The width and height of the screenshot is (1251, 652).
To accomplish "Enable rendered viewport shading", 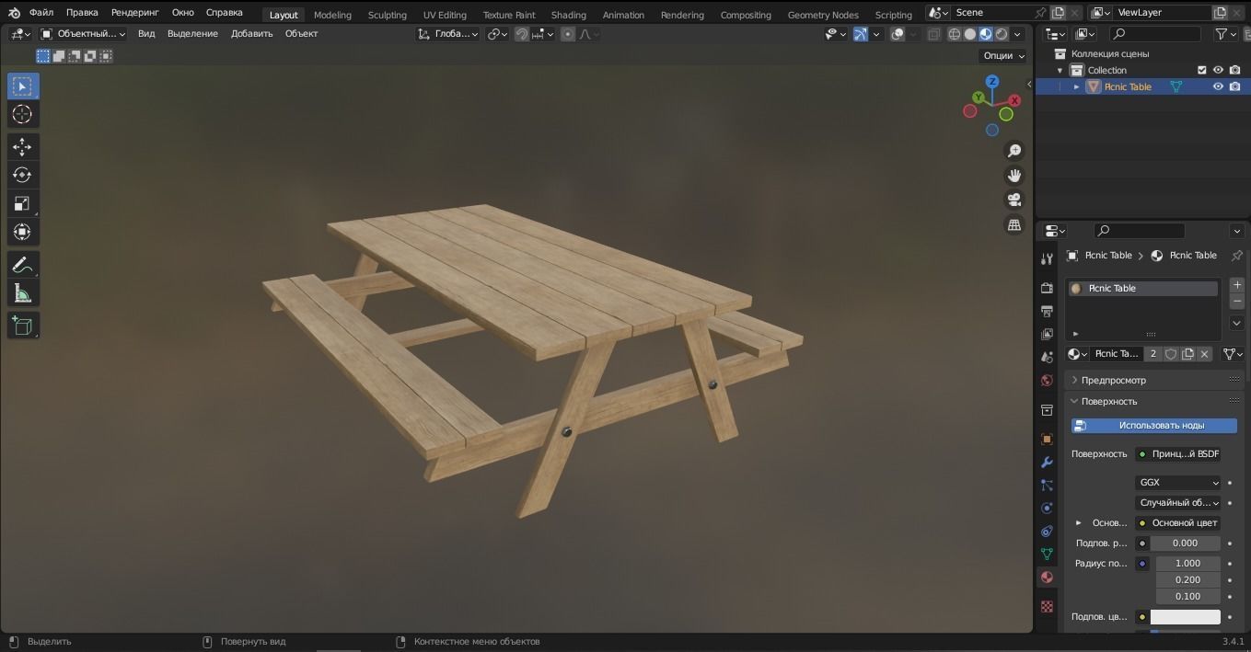I will (1002, 34).
